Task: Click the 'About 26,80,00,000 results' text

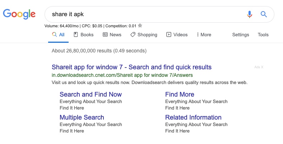Action: point(99,51)
